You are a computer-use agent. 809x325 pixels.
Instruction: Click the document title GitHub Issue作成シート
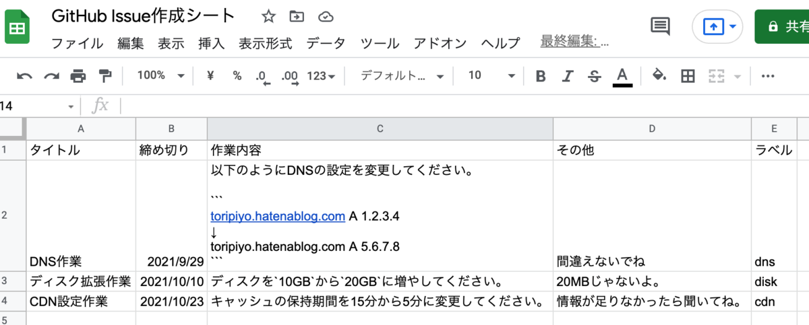[x=144, y=17]
